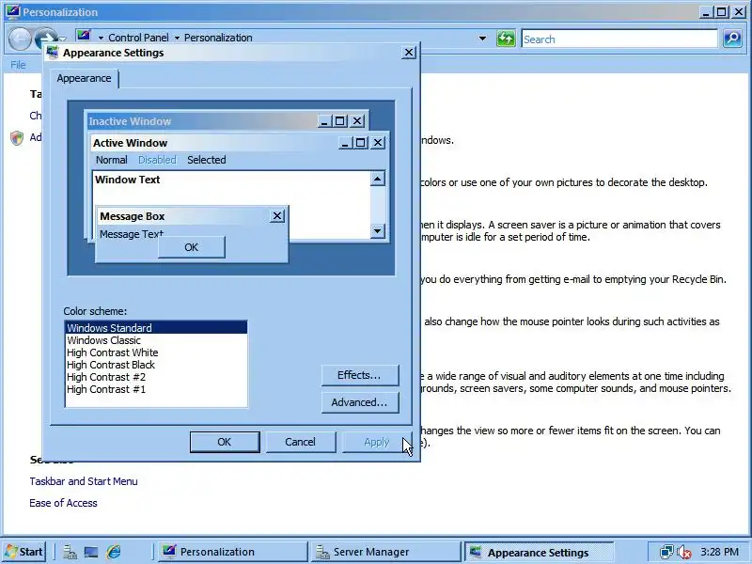The height and width of the screenshot is (564, 752).
Task: Click the Message Box preview title
Action: coord(133,216)
